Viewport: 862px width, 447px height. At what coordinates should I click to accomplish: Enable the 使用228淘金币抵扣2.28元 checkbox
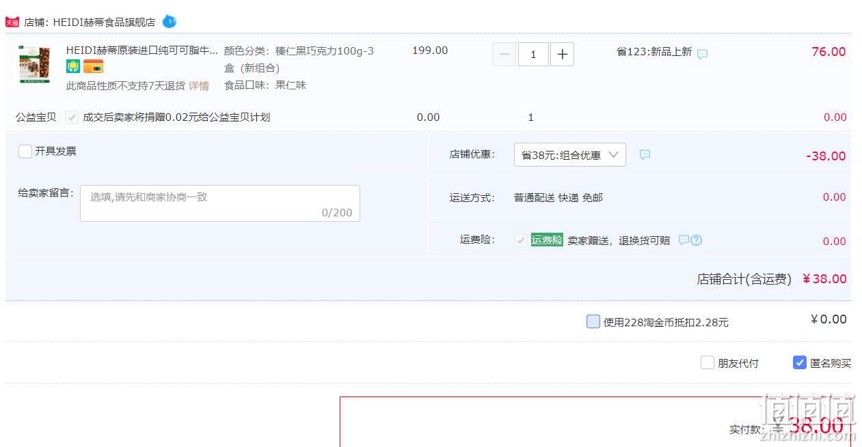pos(593,321)
